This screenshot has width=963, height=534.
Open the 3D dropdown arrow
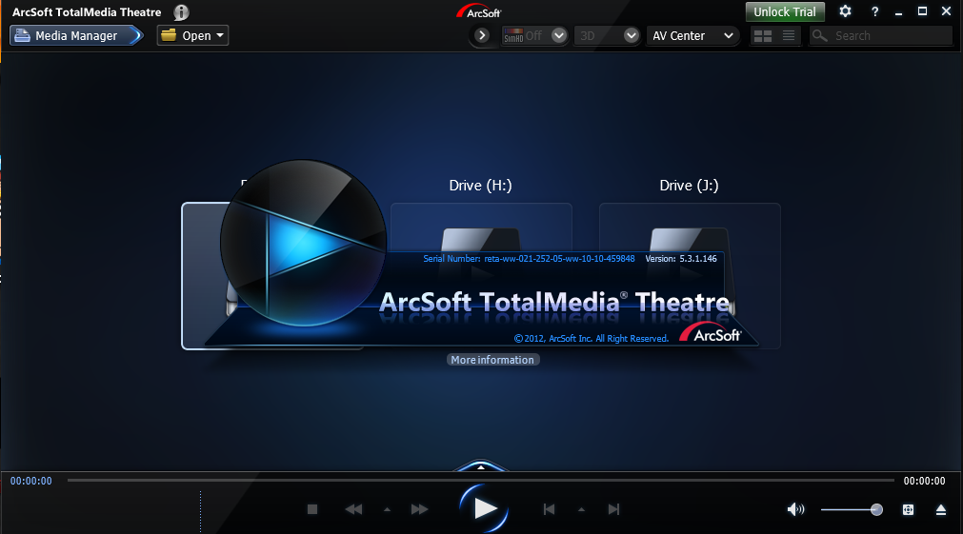[x=632, y=35]
